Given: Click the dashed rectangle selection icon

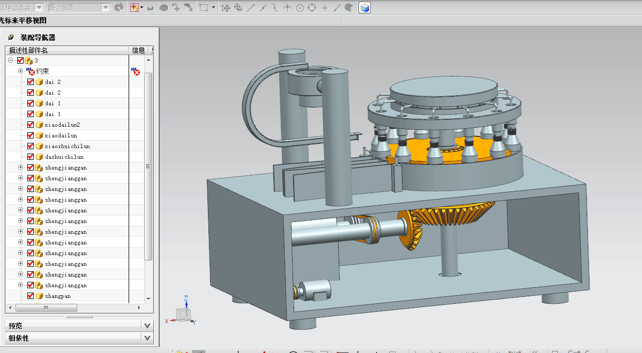Looking at the screenshot, I should pyautogui.click(x=204, y=7).
